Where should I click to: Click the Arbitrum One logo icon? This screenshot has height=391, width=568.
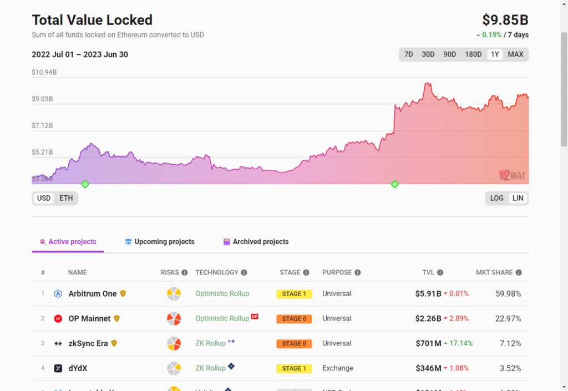pyautogui.click(x=58, y=293)
